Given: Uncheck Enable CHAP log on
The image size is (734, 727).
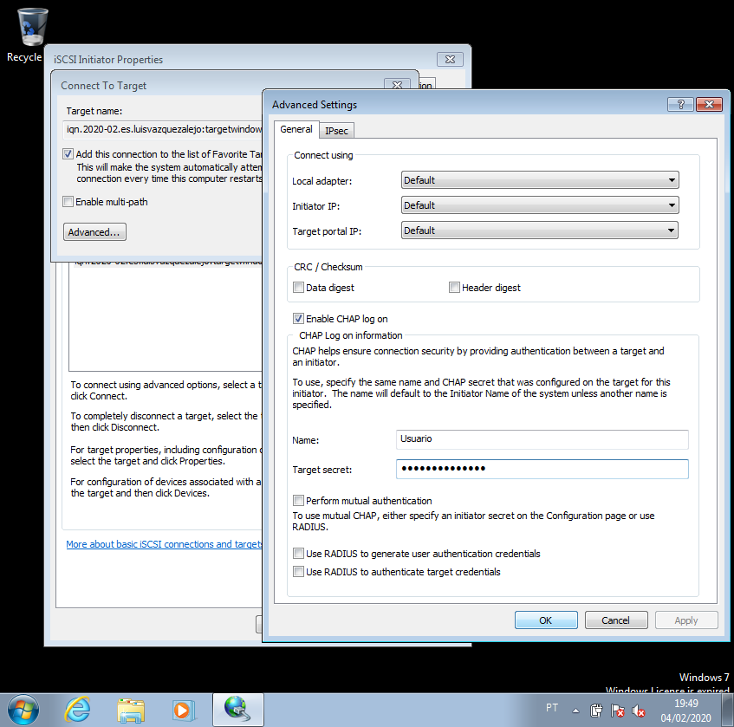Looking at the screenshot, I should click(299, 319).
